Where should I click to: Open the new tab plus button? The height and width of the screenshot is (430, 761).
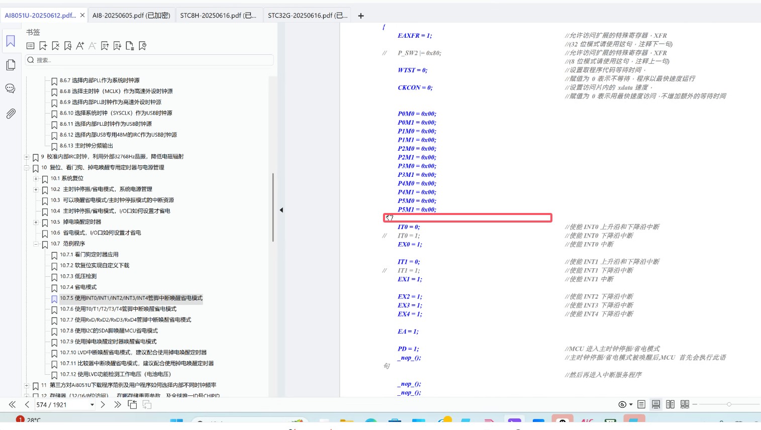point(361,16)
